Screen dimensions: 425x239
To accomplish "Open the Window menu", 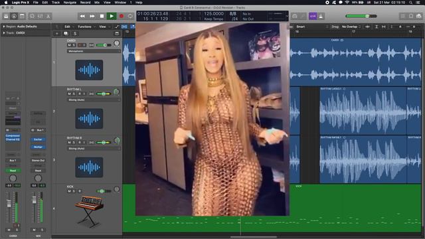I will click(120, 3).
